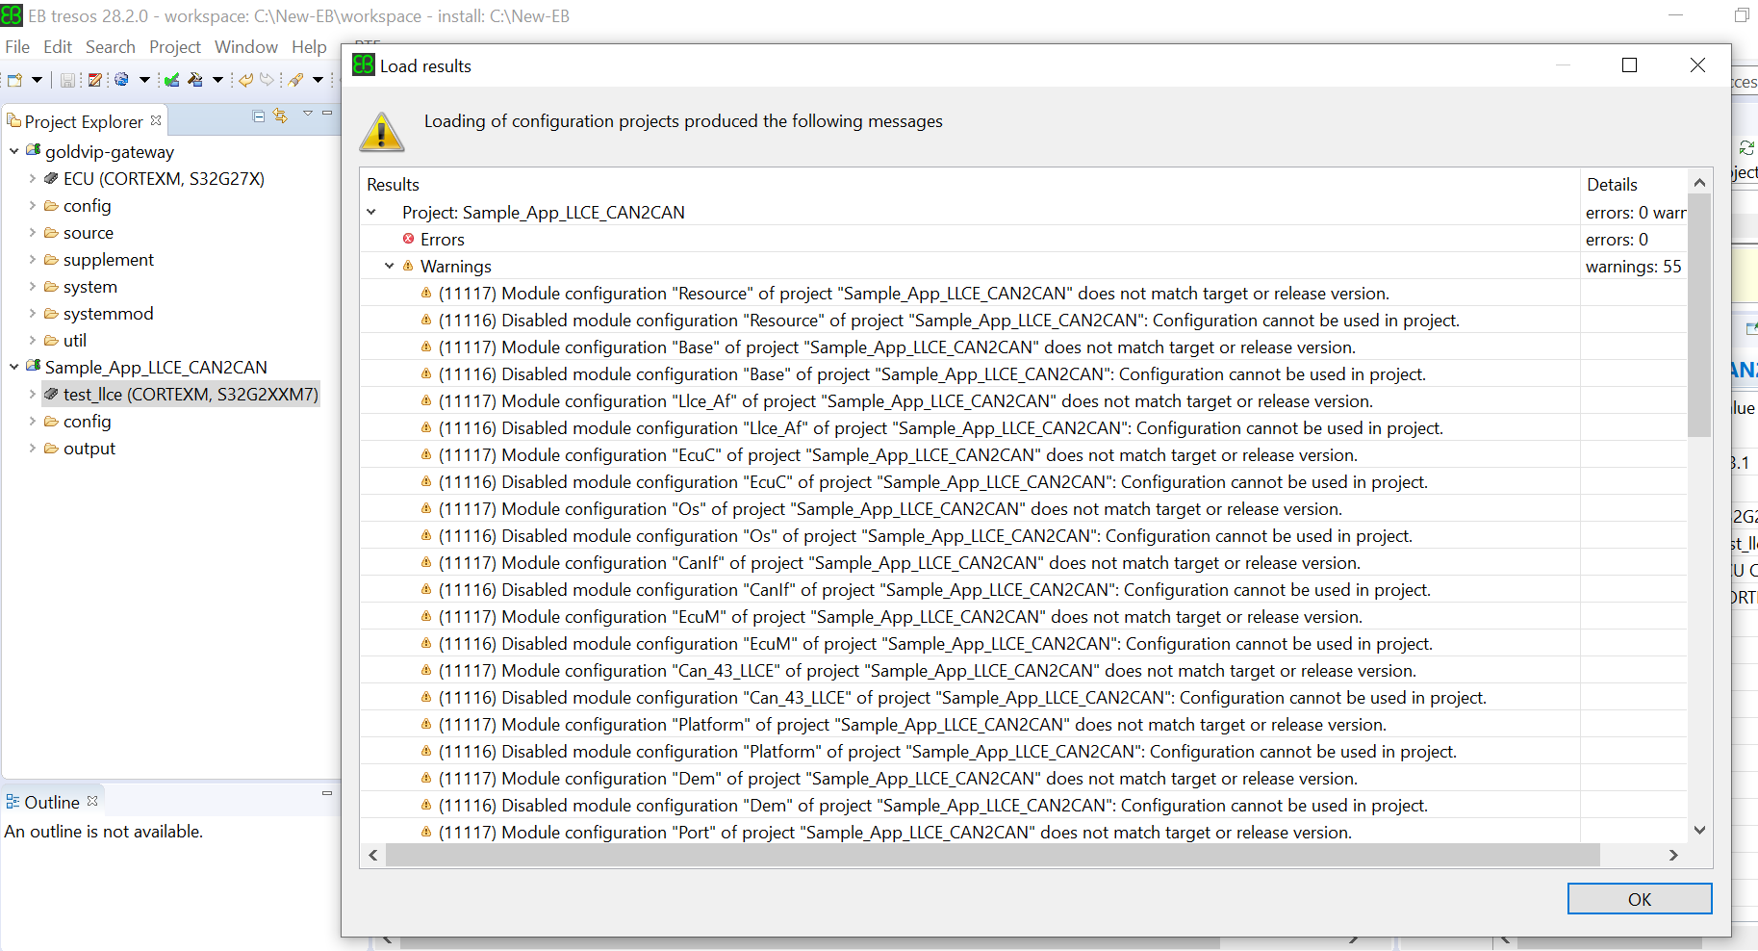Confirm the Load results dialog with OK
Screen dimensions: 1758x951
click(x=1639, y=898)
